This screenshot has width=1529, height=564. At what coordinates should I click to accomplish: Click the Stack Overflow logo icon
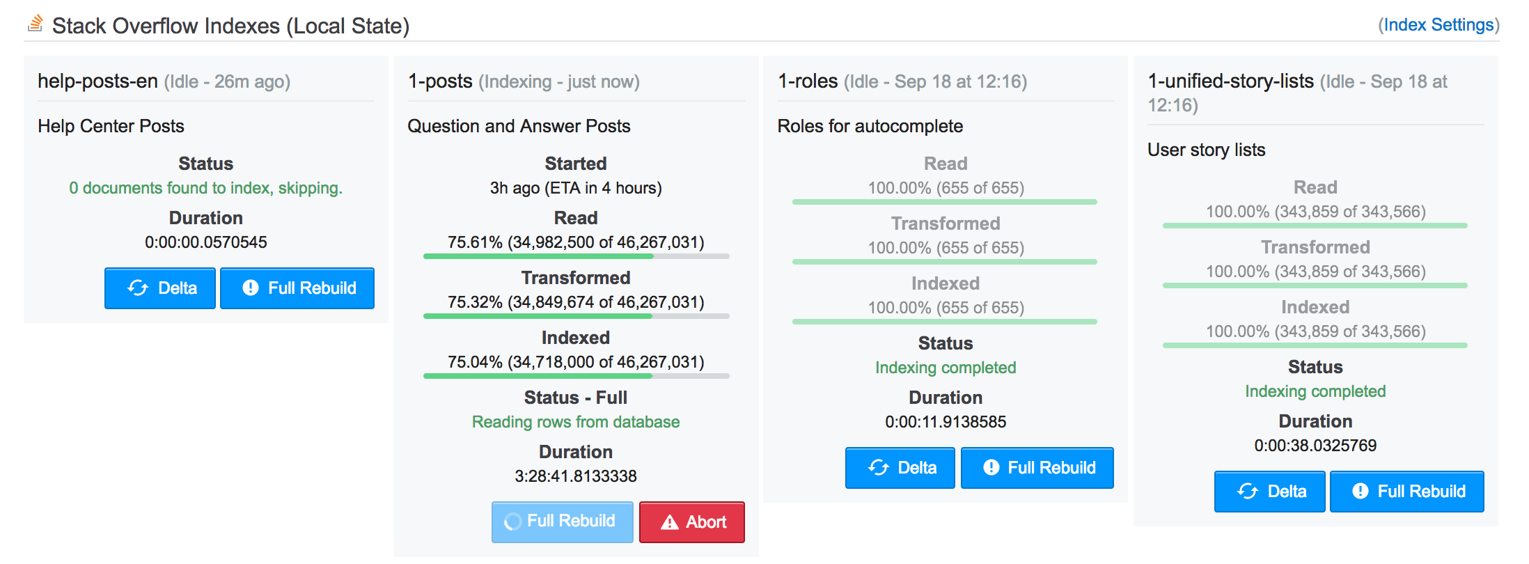pyautogui.click(x=36, y=24)
